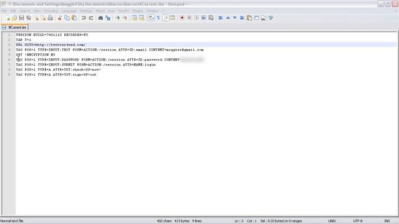Click the line ending sign<SP>out
The width and height of the screenshot is (399, 224).
tap(56, 75)
